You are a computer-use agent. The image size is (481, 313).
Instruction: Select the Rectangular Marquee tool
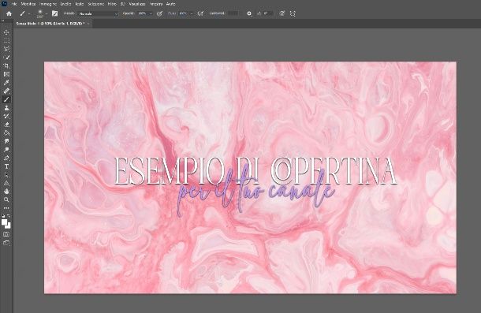[6, 41]
